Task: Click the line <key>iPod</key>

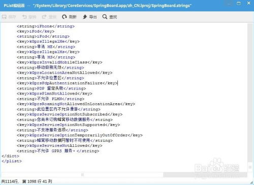Action: click(x=36, y=32)
